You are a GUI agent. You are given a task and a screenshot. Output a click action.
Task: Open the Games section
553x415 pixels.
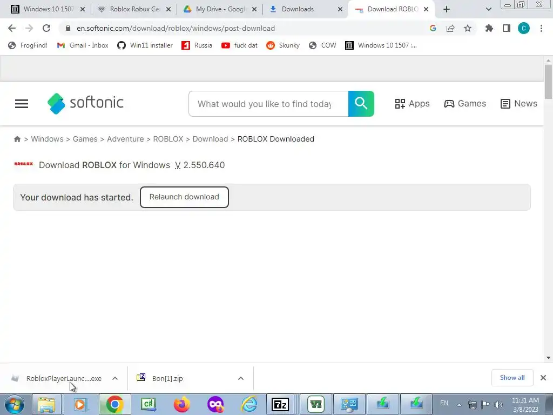click(x=465, y=104)
